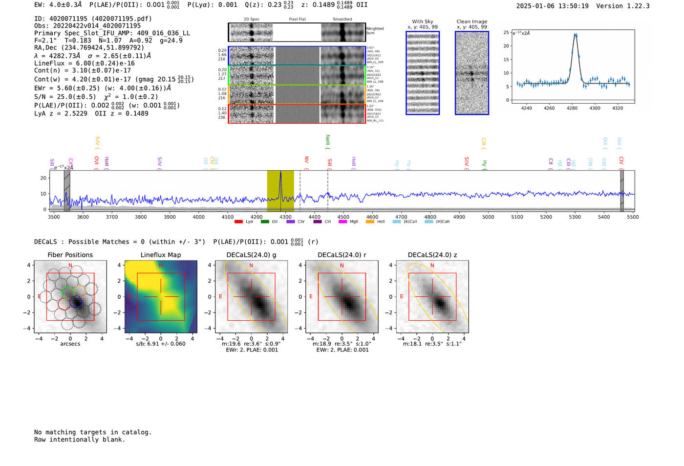Click the yellow highlighted region in the full spectrum

pyautogui.click(x=280, y=191)
